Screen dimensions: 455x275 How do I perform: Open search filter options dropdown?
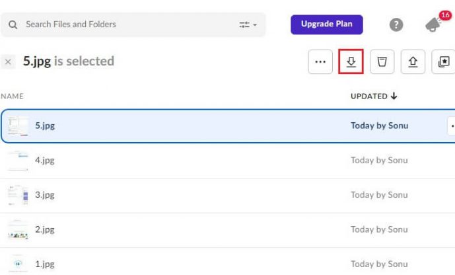click(248, 24)
